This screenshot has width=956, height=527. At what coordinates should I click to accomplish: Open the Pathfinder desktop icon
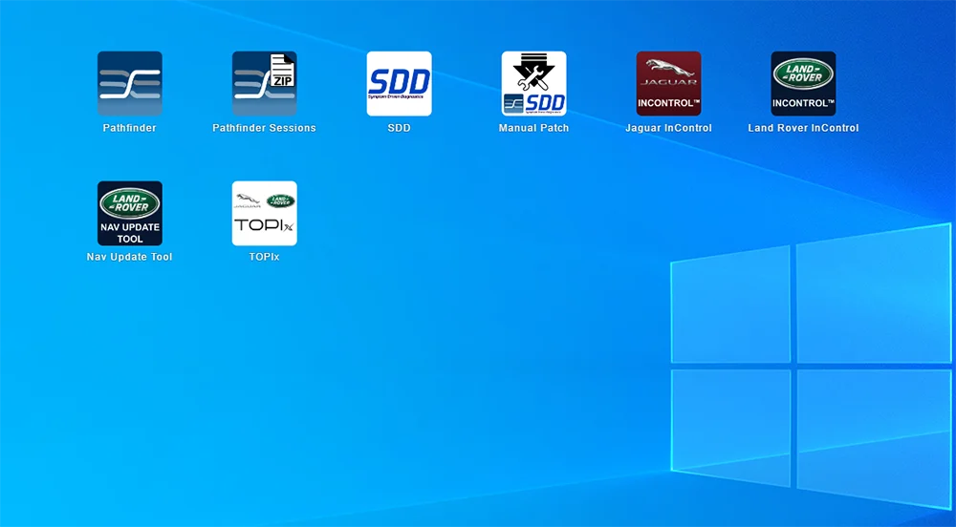click(130, 83)
